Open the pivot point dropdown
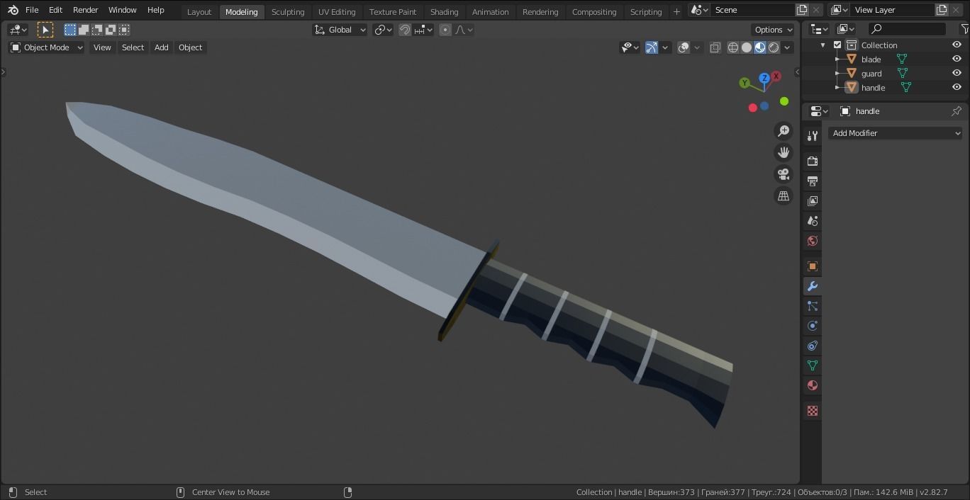 tap(383, 30)
